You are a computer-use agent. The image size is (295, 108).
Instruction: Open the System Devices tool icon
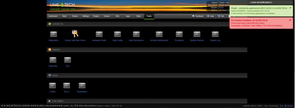pyautogui.click(x=197, y=34)
